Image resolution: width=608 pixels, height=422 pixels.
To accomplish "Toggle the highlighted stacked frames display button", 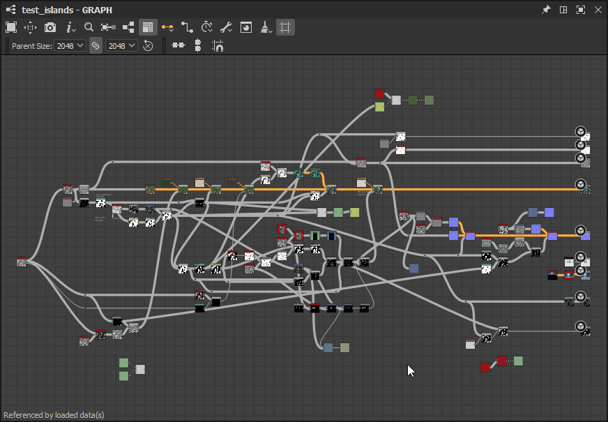I will [147, 27].
